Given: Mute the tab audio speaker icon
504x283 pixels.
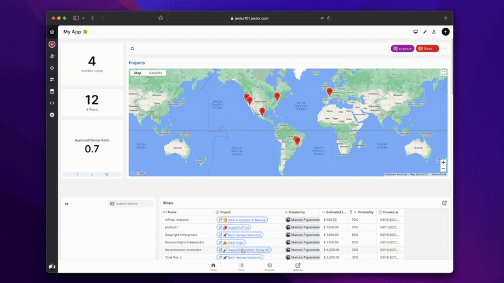Looking at the screenshot, I should [322, 18].
